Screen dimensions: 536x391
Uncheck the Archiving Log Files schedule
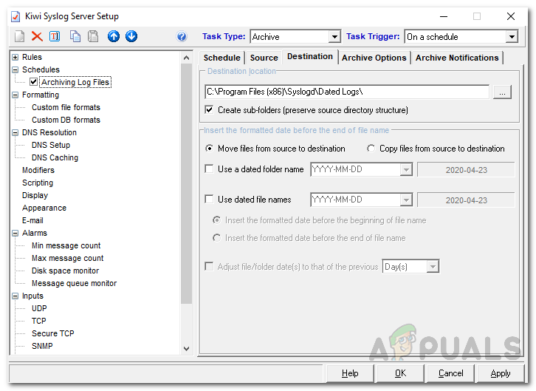click(x=33, y=82)
